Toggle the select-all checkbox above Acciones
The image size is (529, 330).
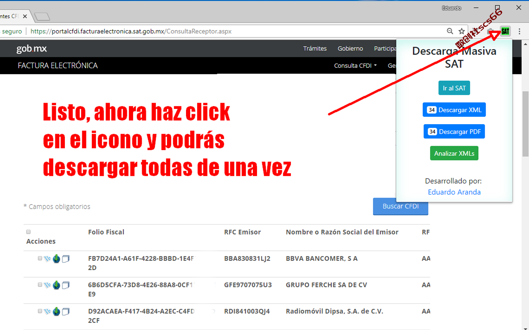tap(29, 232)
